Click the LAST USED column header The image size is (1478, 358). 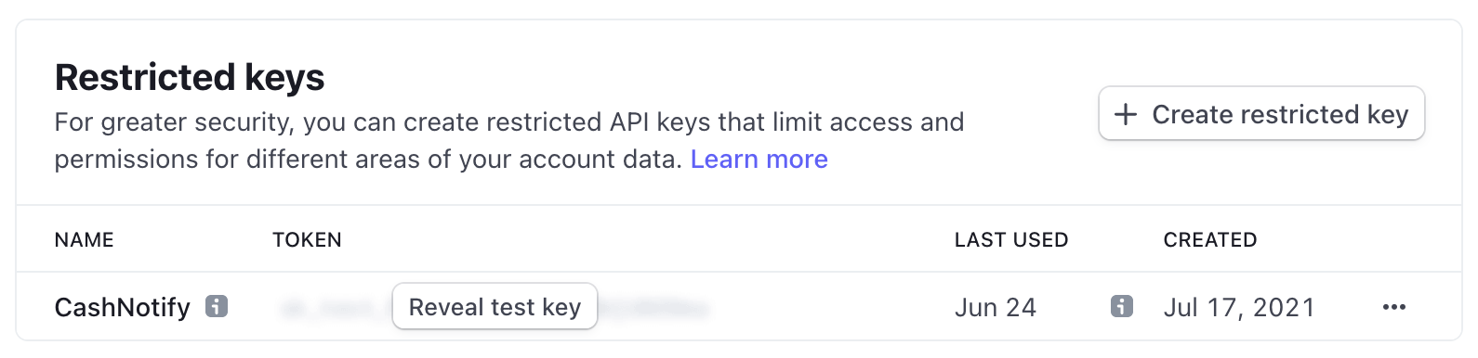pos(1011,240)
